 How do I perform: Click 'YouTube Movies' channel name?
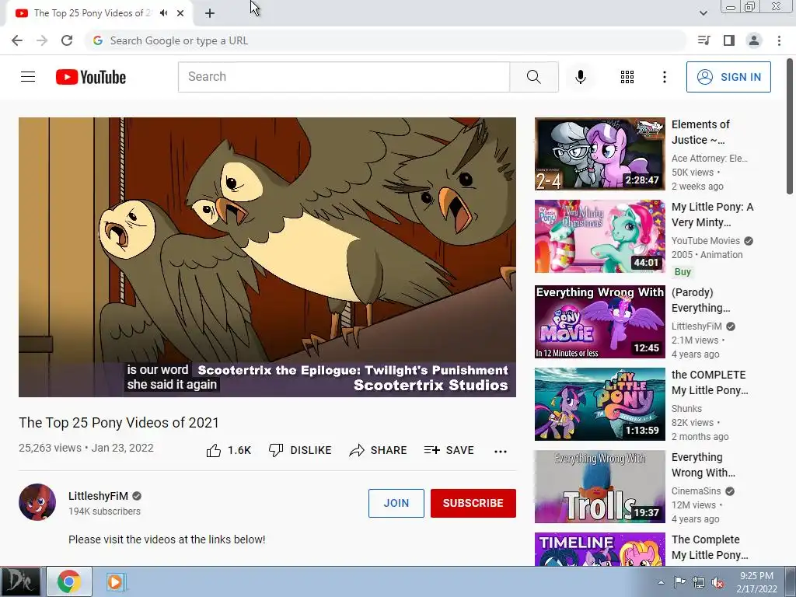point(705,241)
